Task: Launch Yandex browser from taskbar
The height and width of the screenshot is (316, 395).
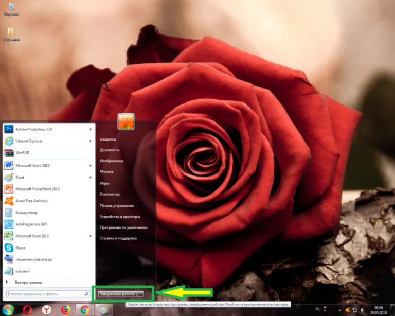Action: 47,310
